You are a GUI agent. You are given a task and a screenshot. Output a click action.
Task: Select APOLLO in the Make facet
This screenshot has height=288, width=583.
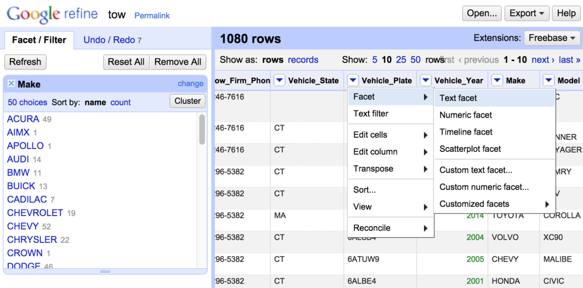click(25, 145)
